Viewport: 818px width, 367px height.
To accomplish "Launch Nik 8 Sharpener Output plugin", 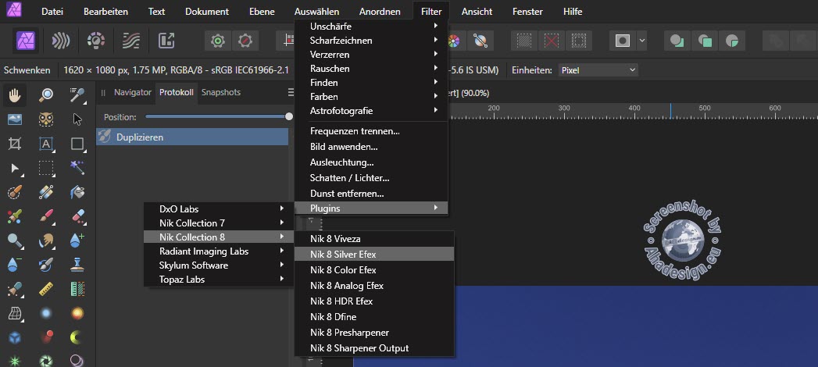I will 374,347.
